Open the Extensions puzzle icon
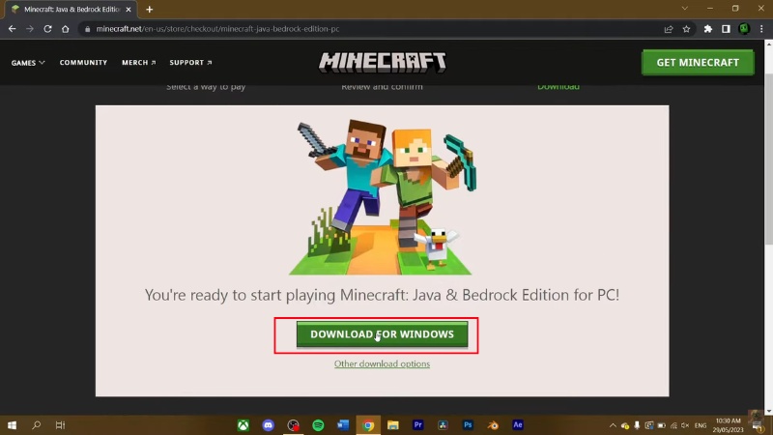Image resolution: width=773 pixels, height=435 pixels. [708, 29]
